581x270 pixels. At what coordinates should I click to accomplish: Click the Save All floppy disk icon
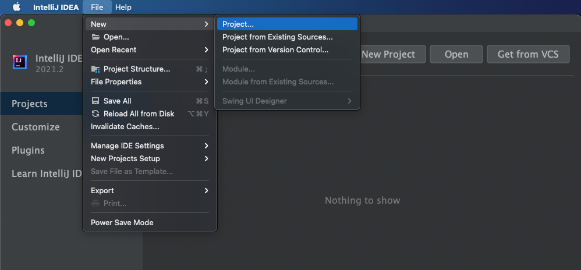pyautogui.click(x=95, y=101)
